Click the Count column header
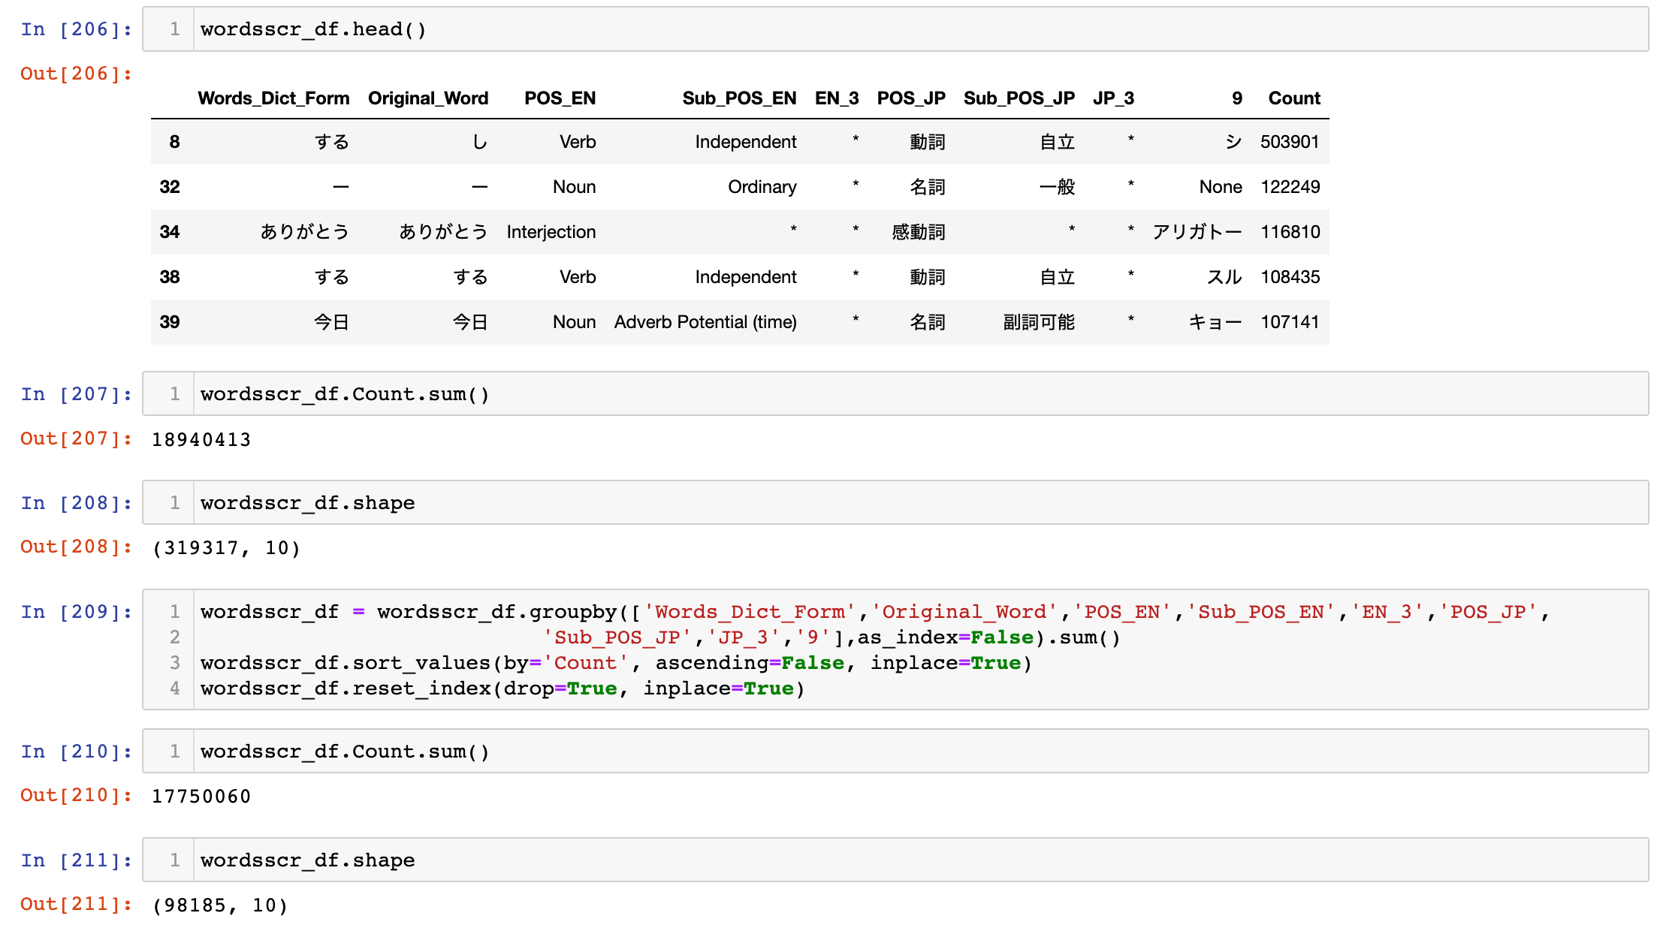This screenshot has width=1663, height=928. (x=1294, y=98)
